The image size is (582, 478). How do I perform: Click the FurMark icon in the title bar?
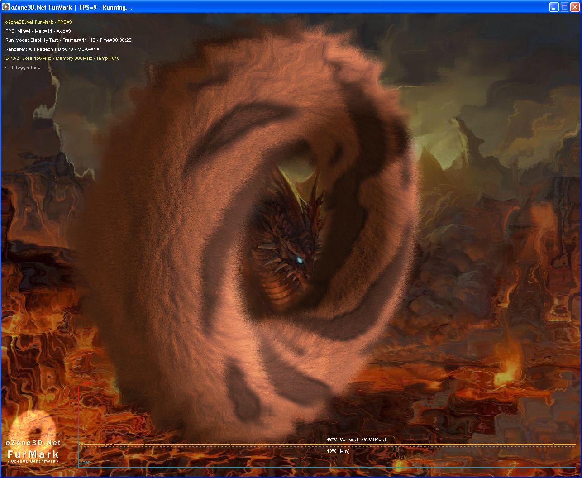click(6, 7)
